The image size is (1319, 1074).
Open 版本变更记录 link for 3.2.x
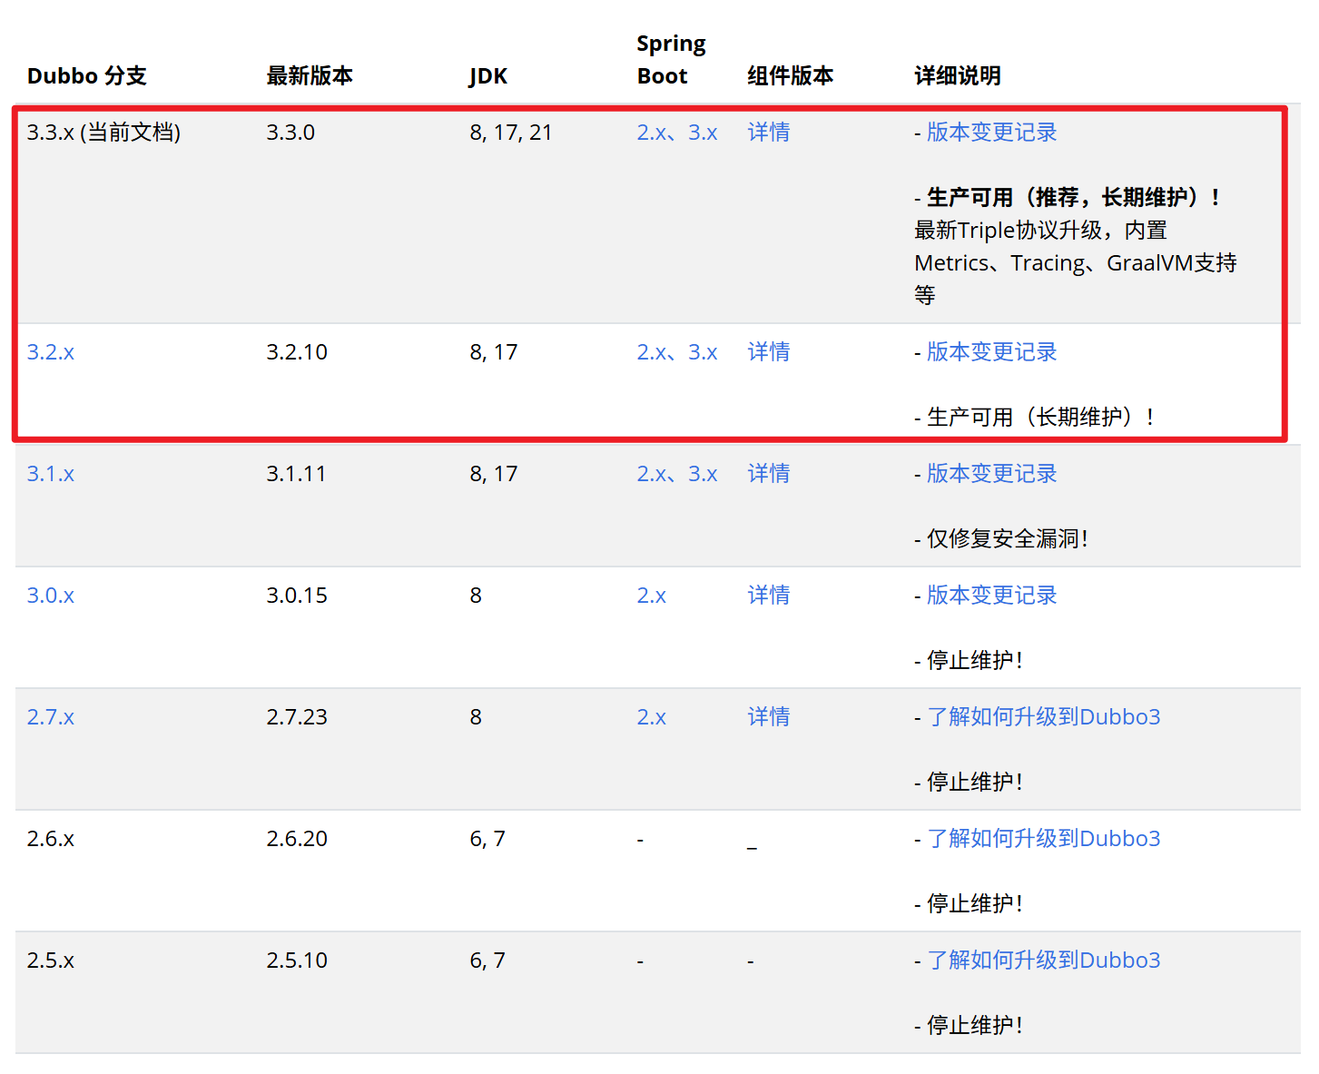pyautogui.click(x=992, y=352)
